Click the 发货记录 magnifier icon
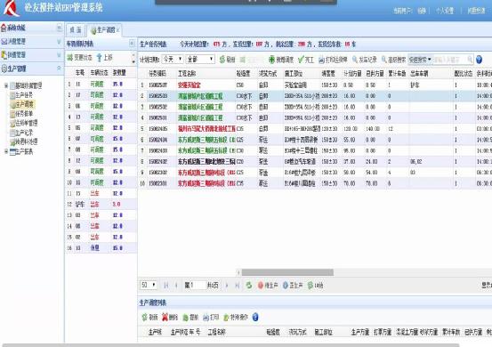 pos(355,60)
